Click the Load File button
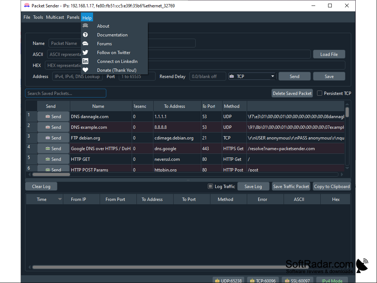 click(x=329, y=54)
